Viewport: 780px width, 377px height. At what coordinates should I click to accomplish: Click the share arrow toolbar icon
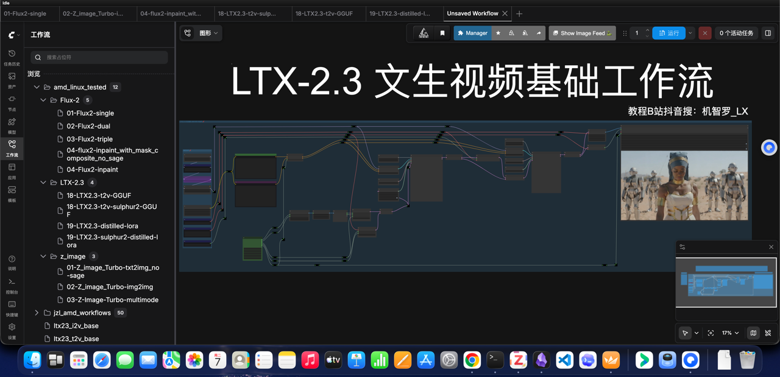click(x=539, y=33)
